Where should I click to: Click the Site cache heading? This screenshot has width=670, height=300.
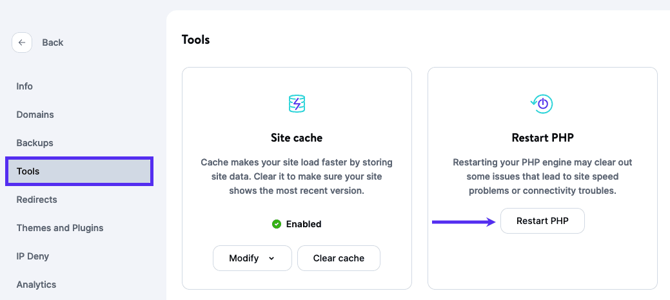pyautogui.click(x=297, y=138)
